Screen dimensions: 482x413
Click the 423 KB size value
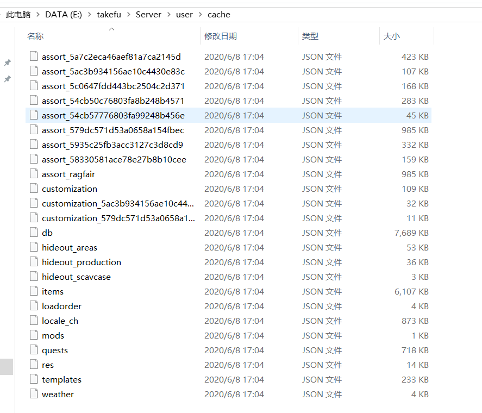415,57
